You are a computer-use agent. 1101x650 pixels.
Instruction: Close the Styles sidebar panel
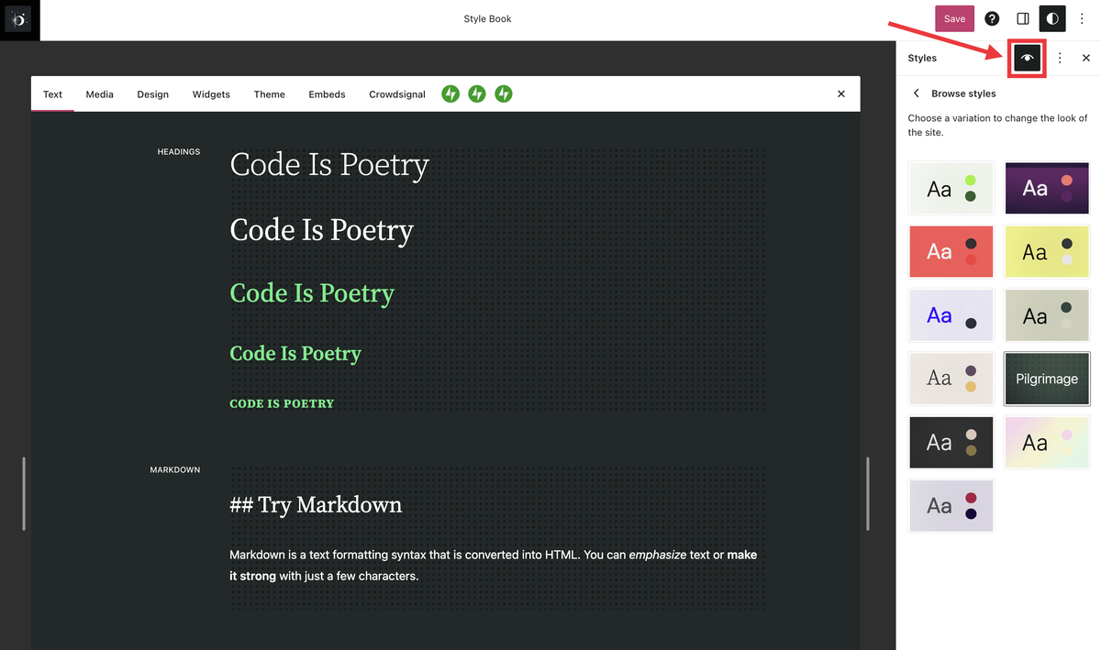pos(1086,58)
